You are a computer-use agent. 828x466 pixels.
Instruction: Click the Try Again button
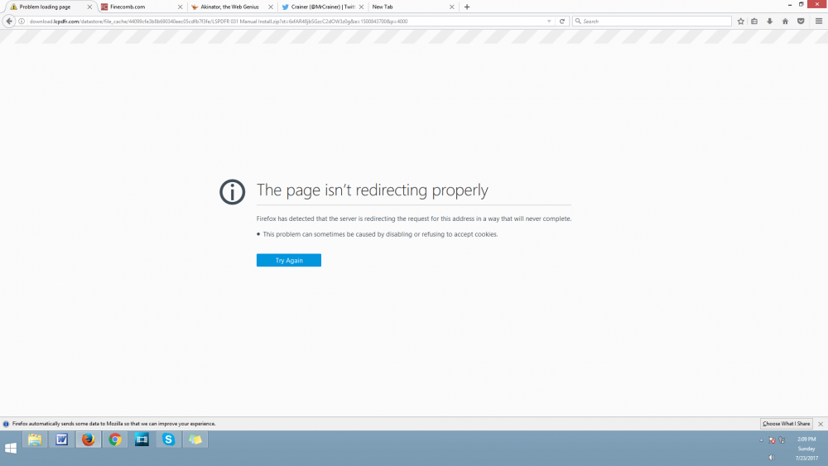(x=289, y=260)
